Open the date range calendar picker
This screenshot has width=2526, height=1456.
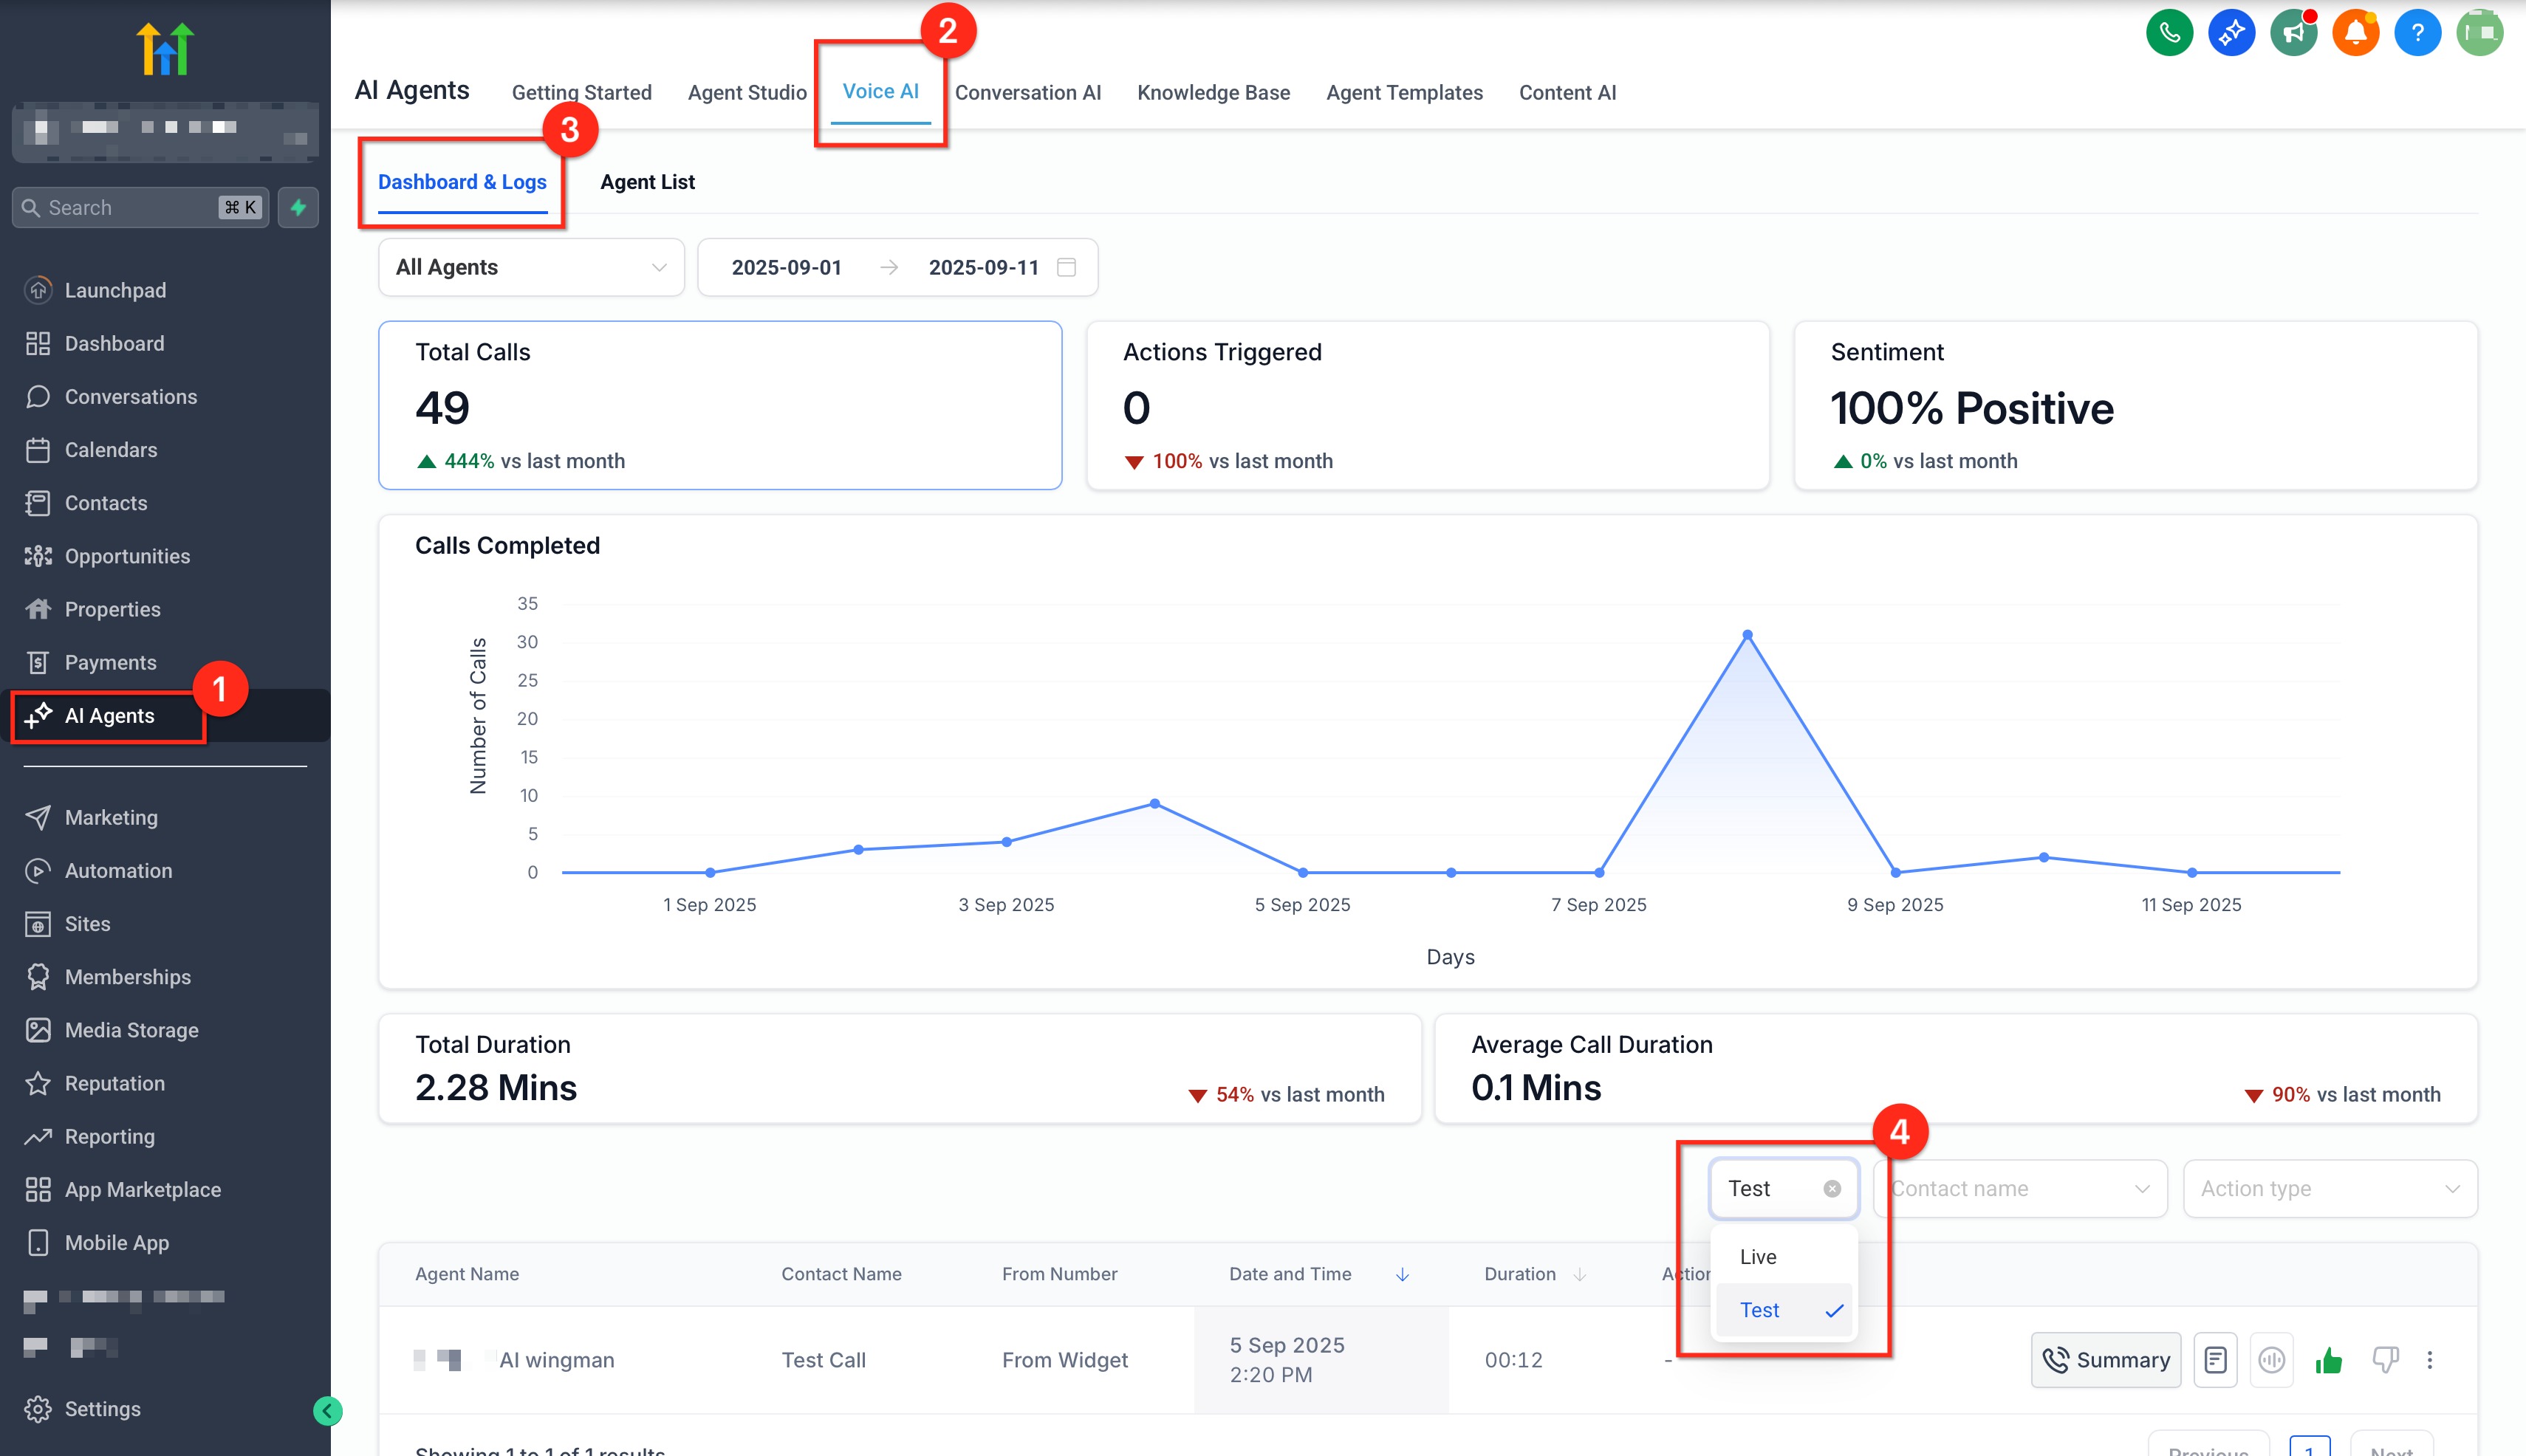(x=1067, y=267)
